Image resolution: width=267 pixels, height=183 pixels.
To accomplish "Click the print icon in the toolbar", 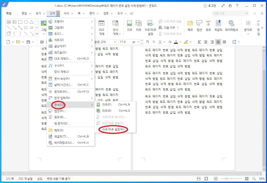I will tap(42, 42).
